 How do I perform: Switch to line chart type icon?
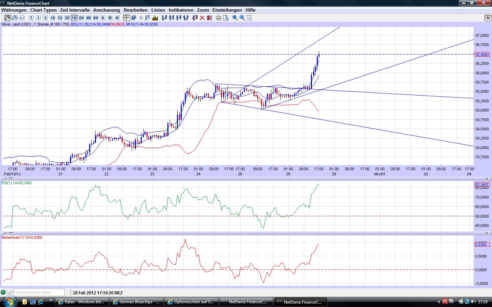click(22, 18)
